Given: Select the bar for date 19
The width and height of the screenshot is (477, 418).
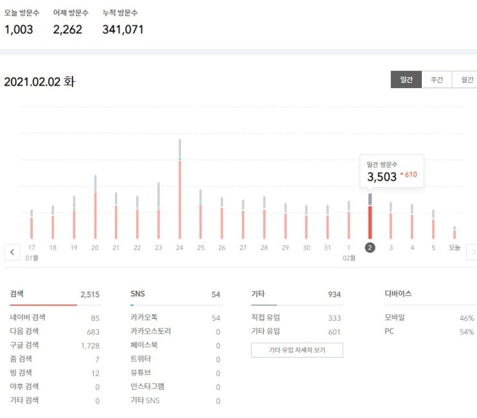Looking at the screenshot, I should [74, 217].
